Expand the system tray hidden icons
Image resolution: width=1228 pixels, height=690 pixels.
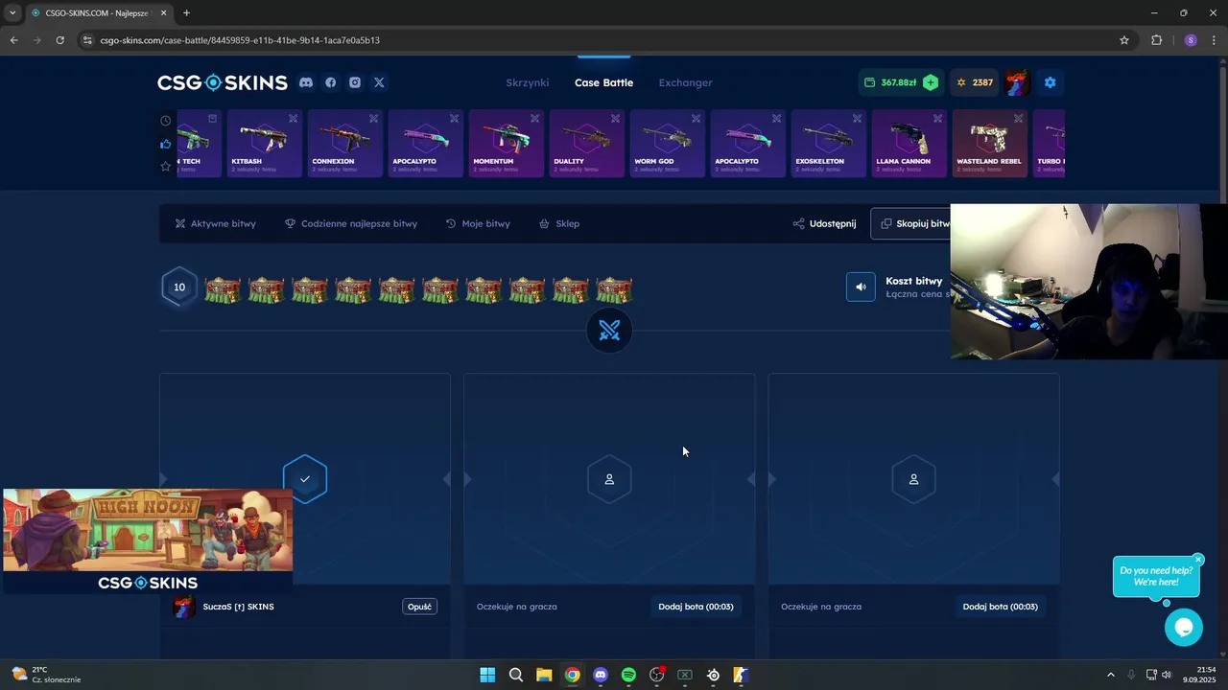coord(1111,675)
